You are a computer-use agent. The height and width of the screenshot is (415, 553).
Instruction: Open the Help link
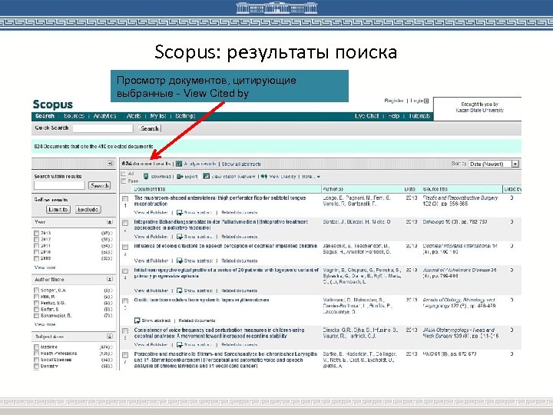(393, 116)
